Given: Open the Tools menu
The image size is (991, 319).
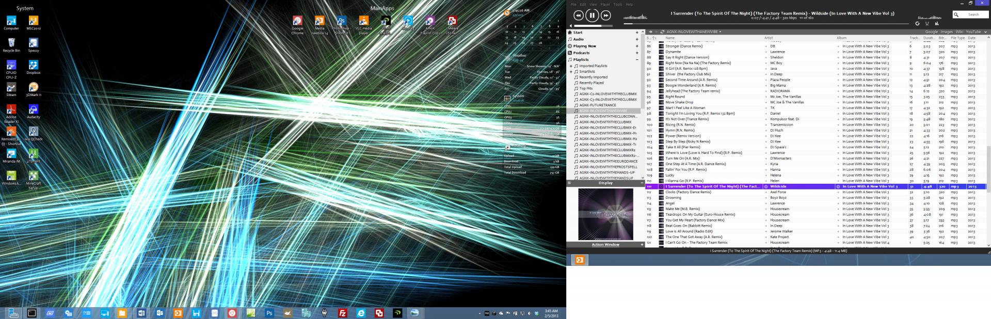Looking at the screenshot, I should point(617,4).
